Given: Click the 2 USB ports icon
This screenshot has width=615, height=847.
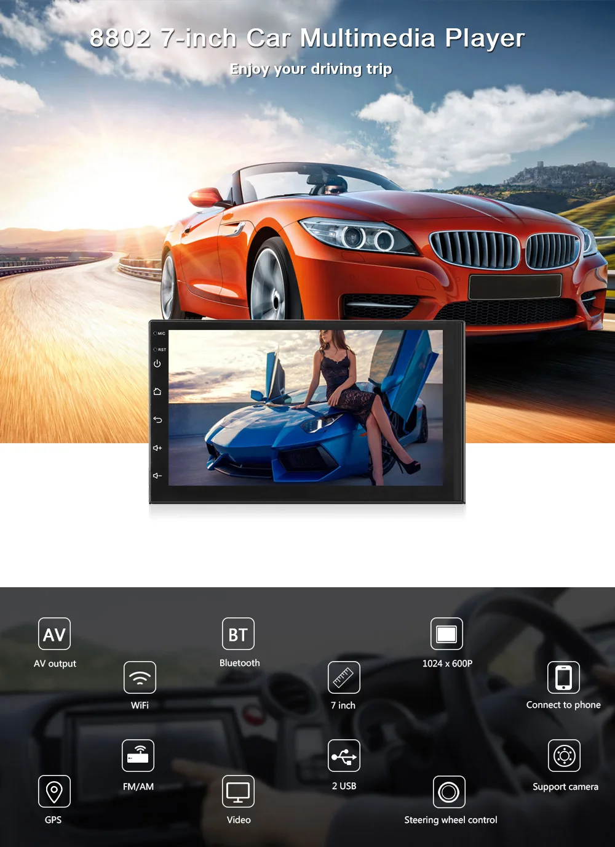Looking at the screenshot, I should (x=344, y=756).
